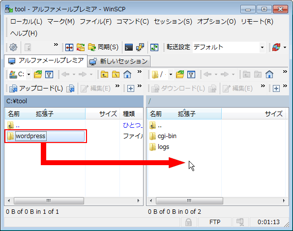Sort local panel by サイズ column

tap(102, 114)
